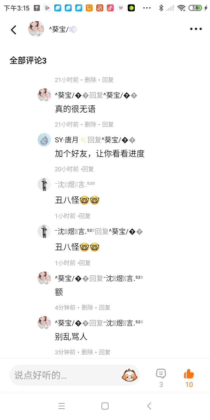
Task: Tap SY·唐月's avatar picture
Action: point(44,140)
